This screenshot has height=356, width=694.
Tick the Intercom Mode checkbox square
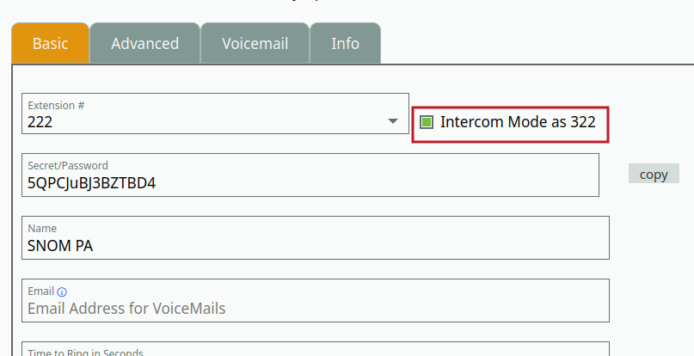[x=427, y=122]
